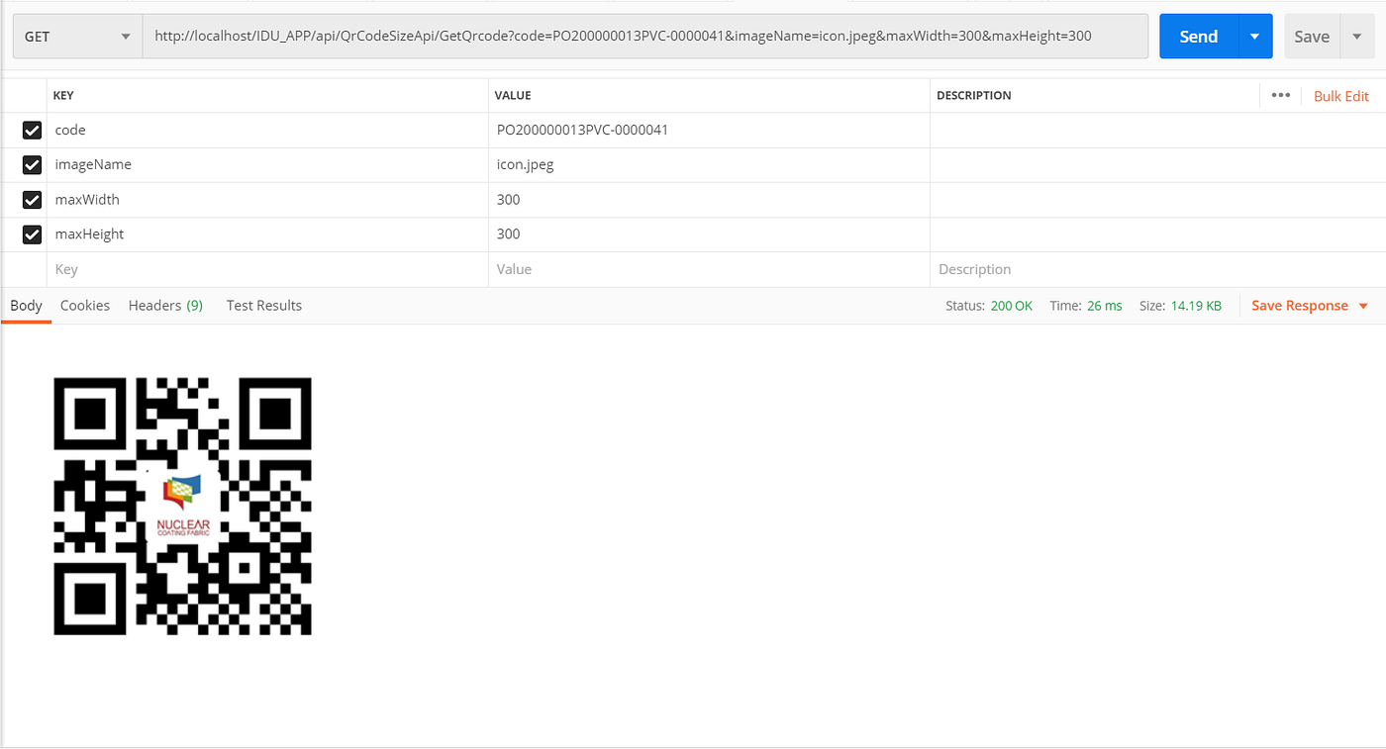Open the ellipsis options menu near Bulk Edit
Screen dimensions: 1386x749
[1280, 95]
